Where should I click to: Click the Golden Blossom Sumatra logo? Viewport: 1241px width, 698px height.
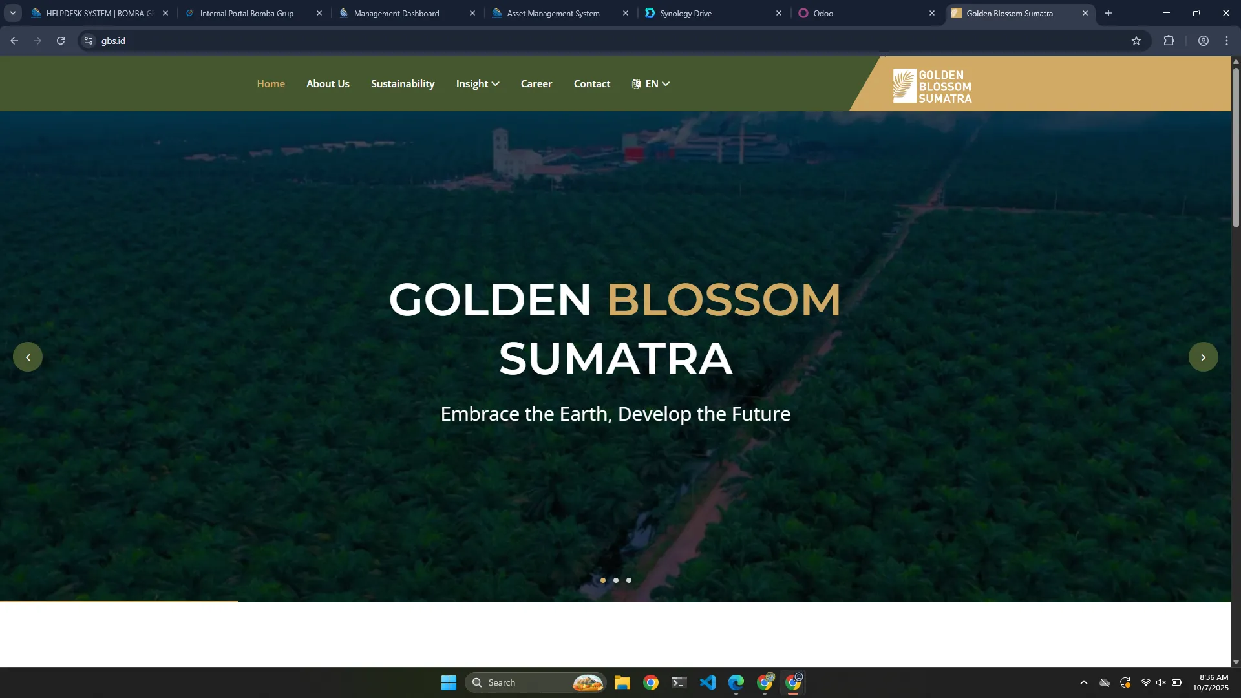click(932, 86)
